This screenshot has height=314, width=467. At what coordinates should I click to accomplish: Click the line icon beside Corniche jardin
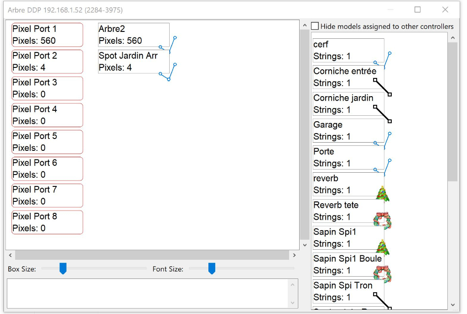point(382,113)
